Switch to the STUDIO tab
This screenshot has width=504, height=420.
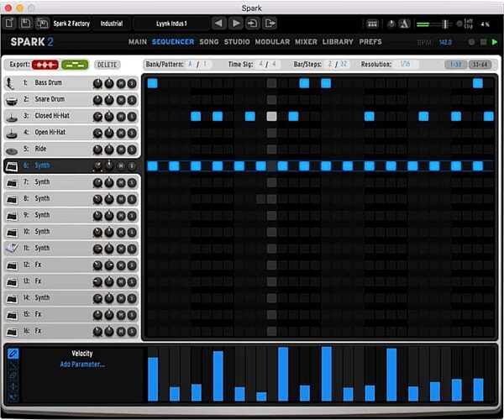tap(237, 42)
